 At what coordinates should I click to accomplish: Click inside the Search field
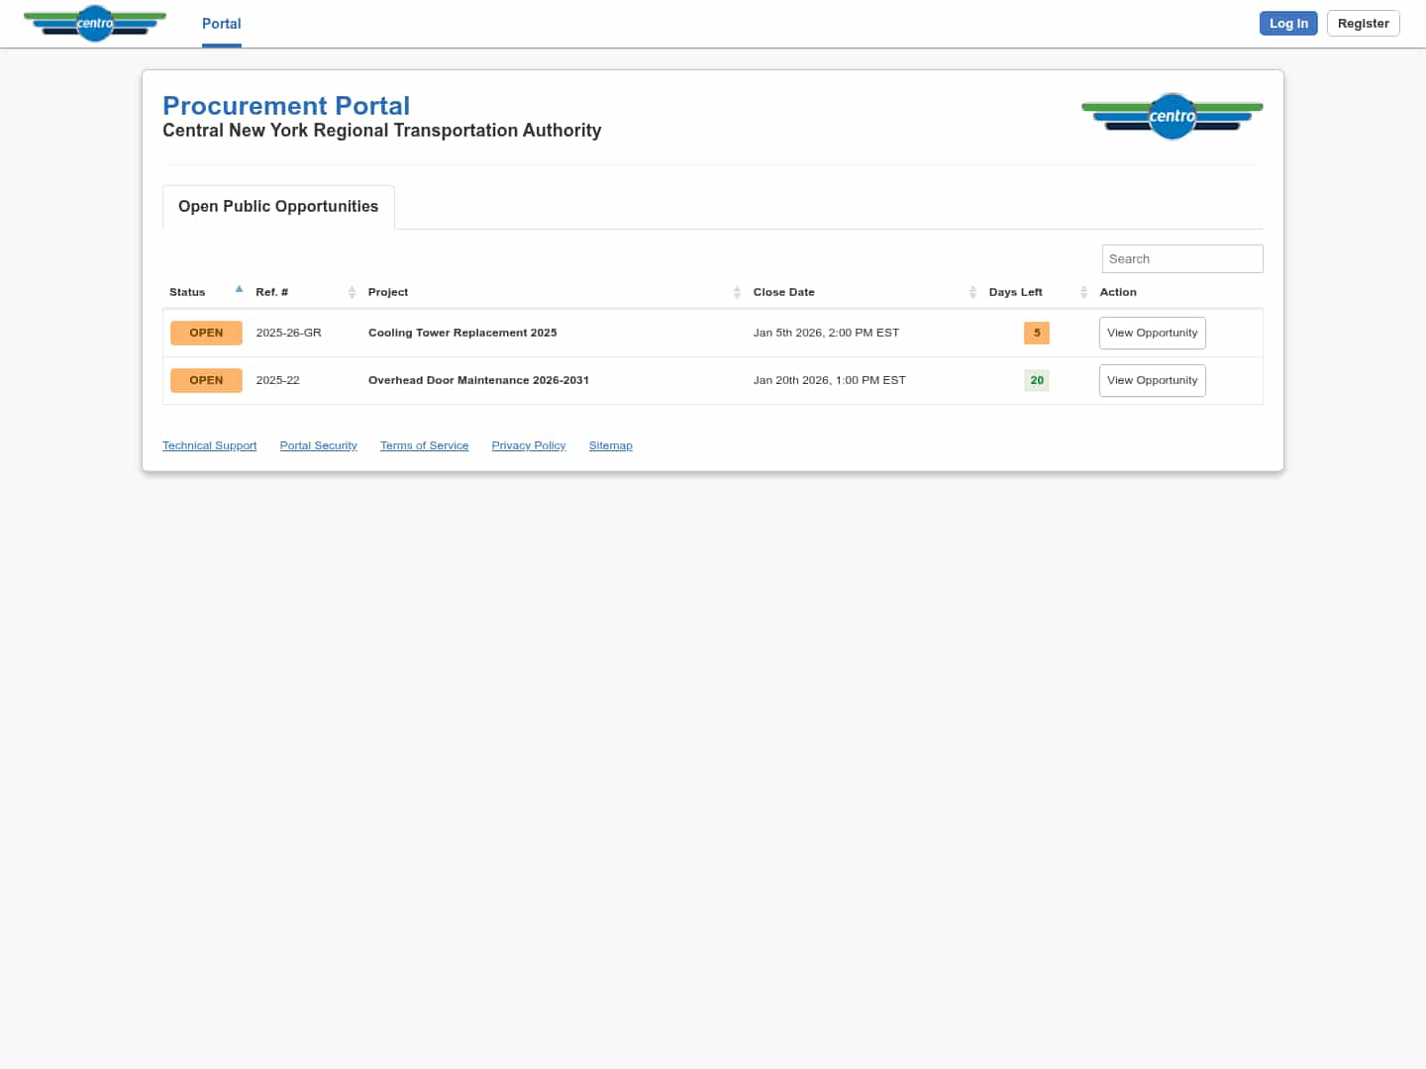coord(1181,258)
